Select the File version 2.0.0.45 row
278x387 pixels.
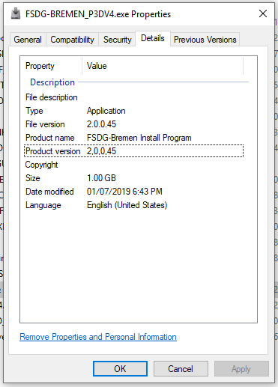click(133, 124)
